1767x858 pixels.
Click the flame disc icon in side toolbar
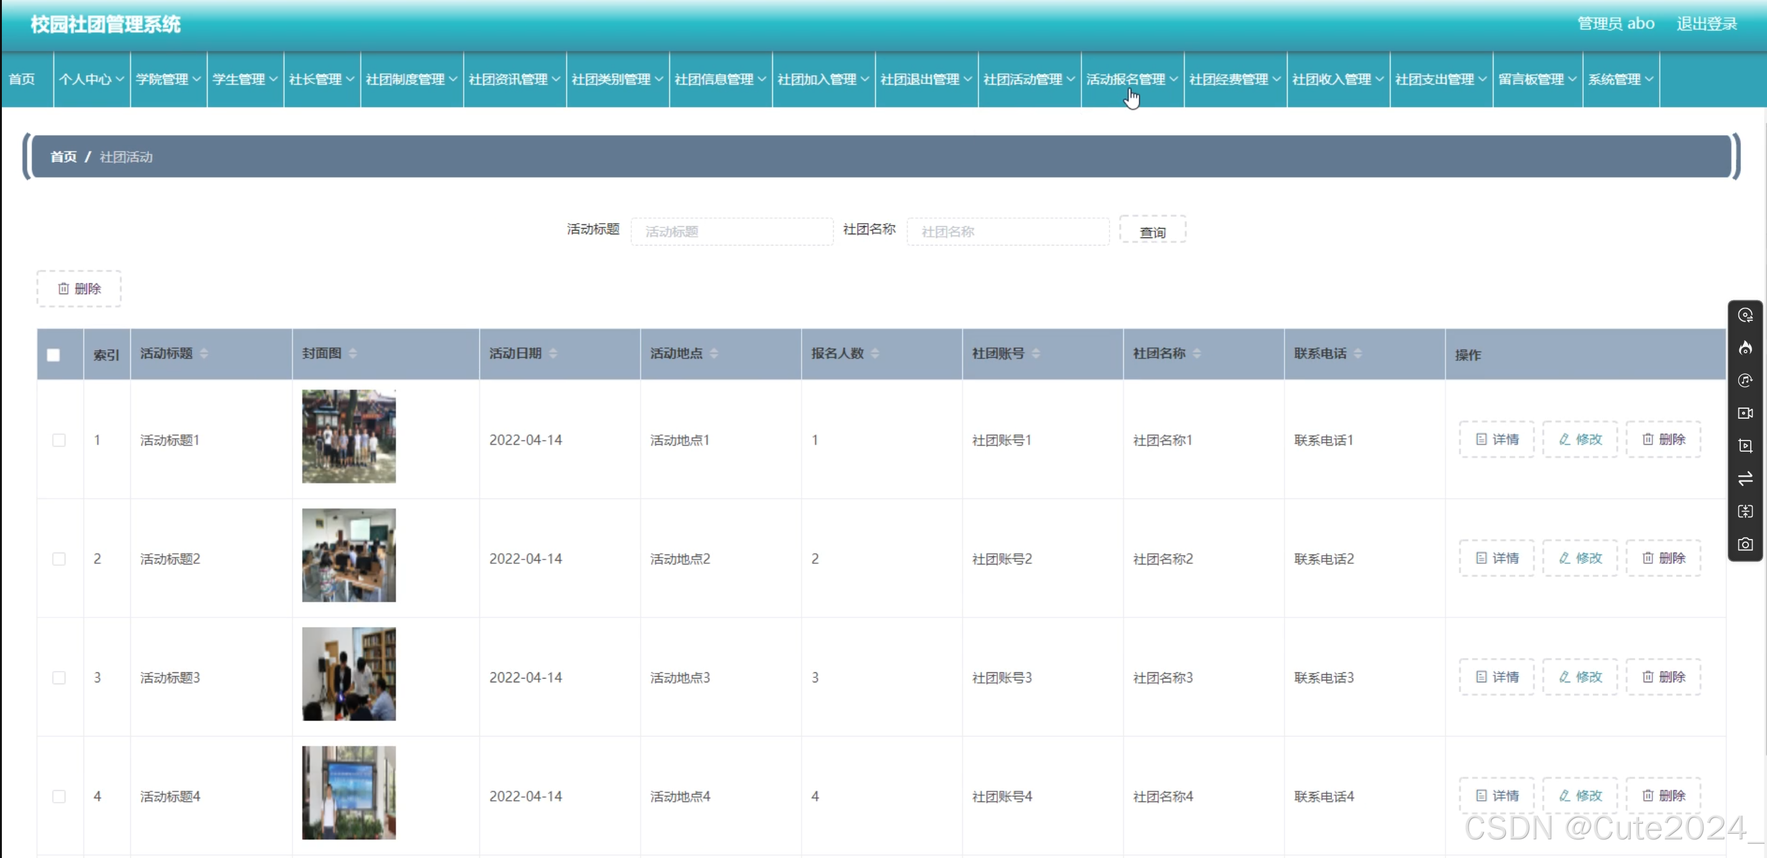1745,348
